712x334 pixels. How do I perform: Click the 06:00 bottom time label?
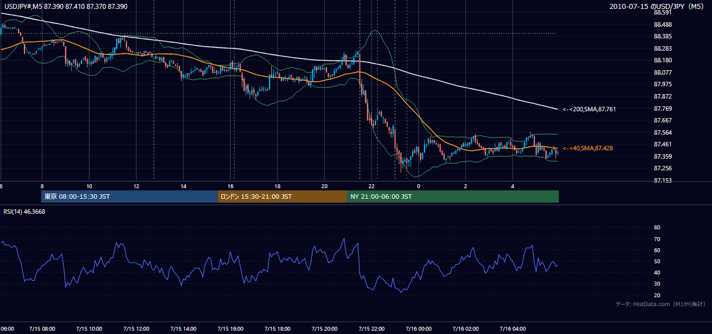click(7, 329)
